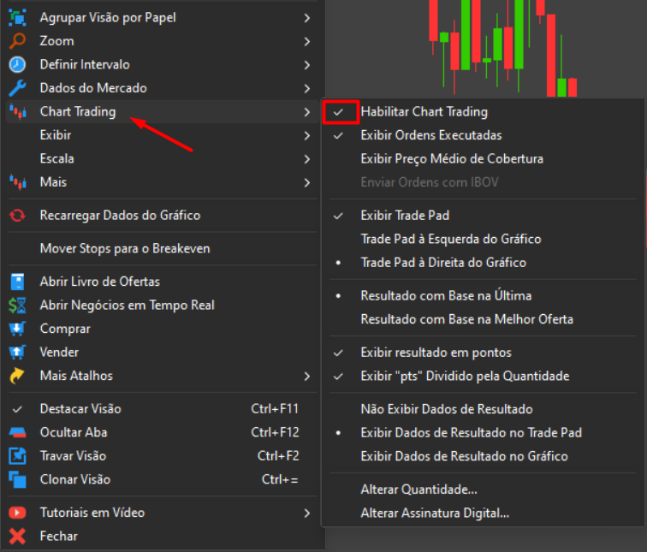647x552 pixels.
Task: Click the Mais Atalhos yellow arrow icon
Action: [x=17, y=376]
